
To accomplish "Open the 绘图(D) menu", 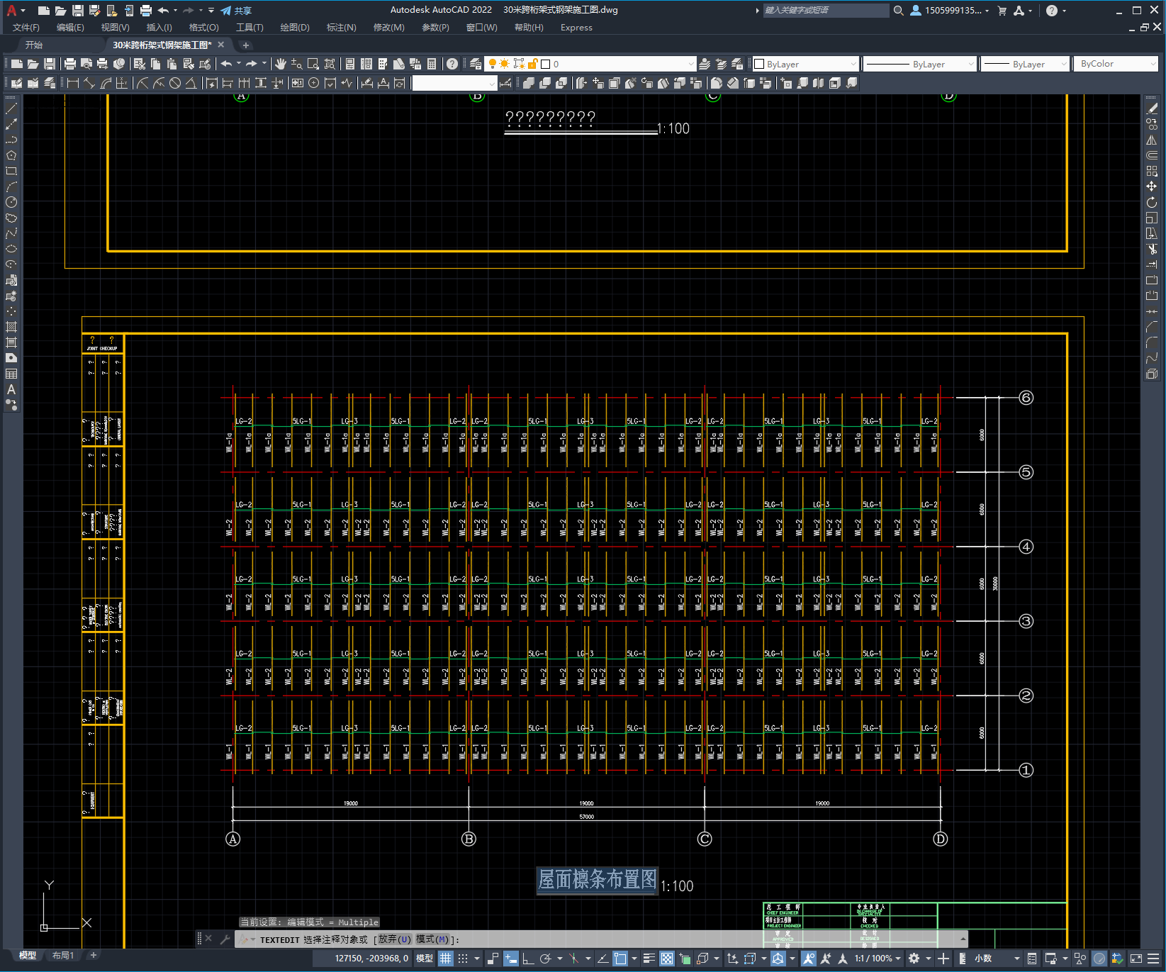I will [294, 28].
